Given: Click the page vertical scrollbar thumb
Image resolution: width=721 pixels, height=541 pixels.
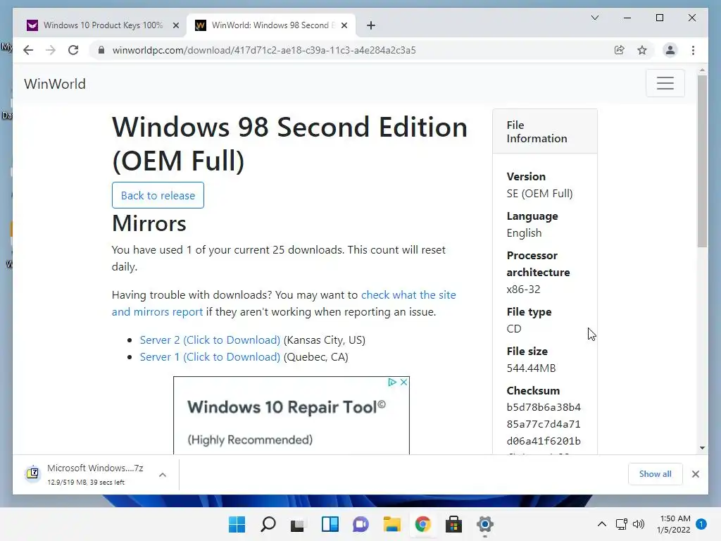Looking at the screenshot, I should [x=702, y=161].
